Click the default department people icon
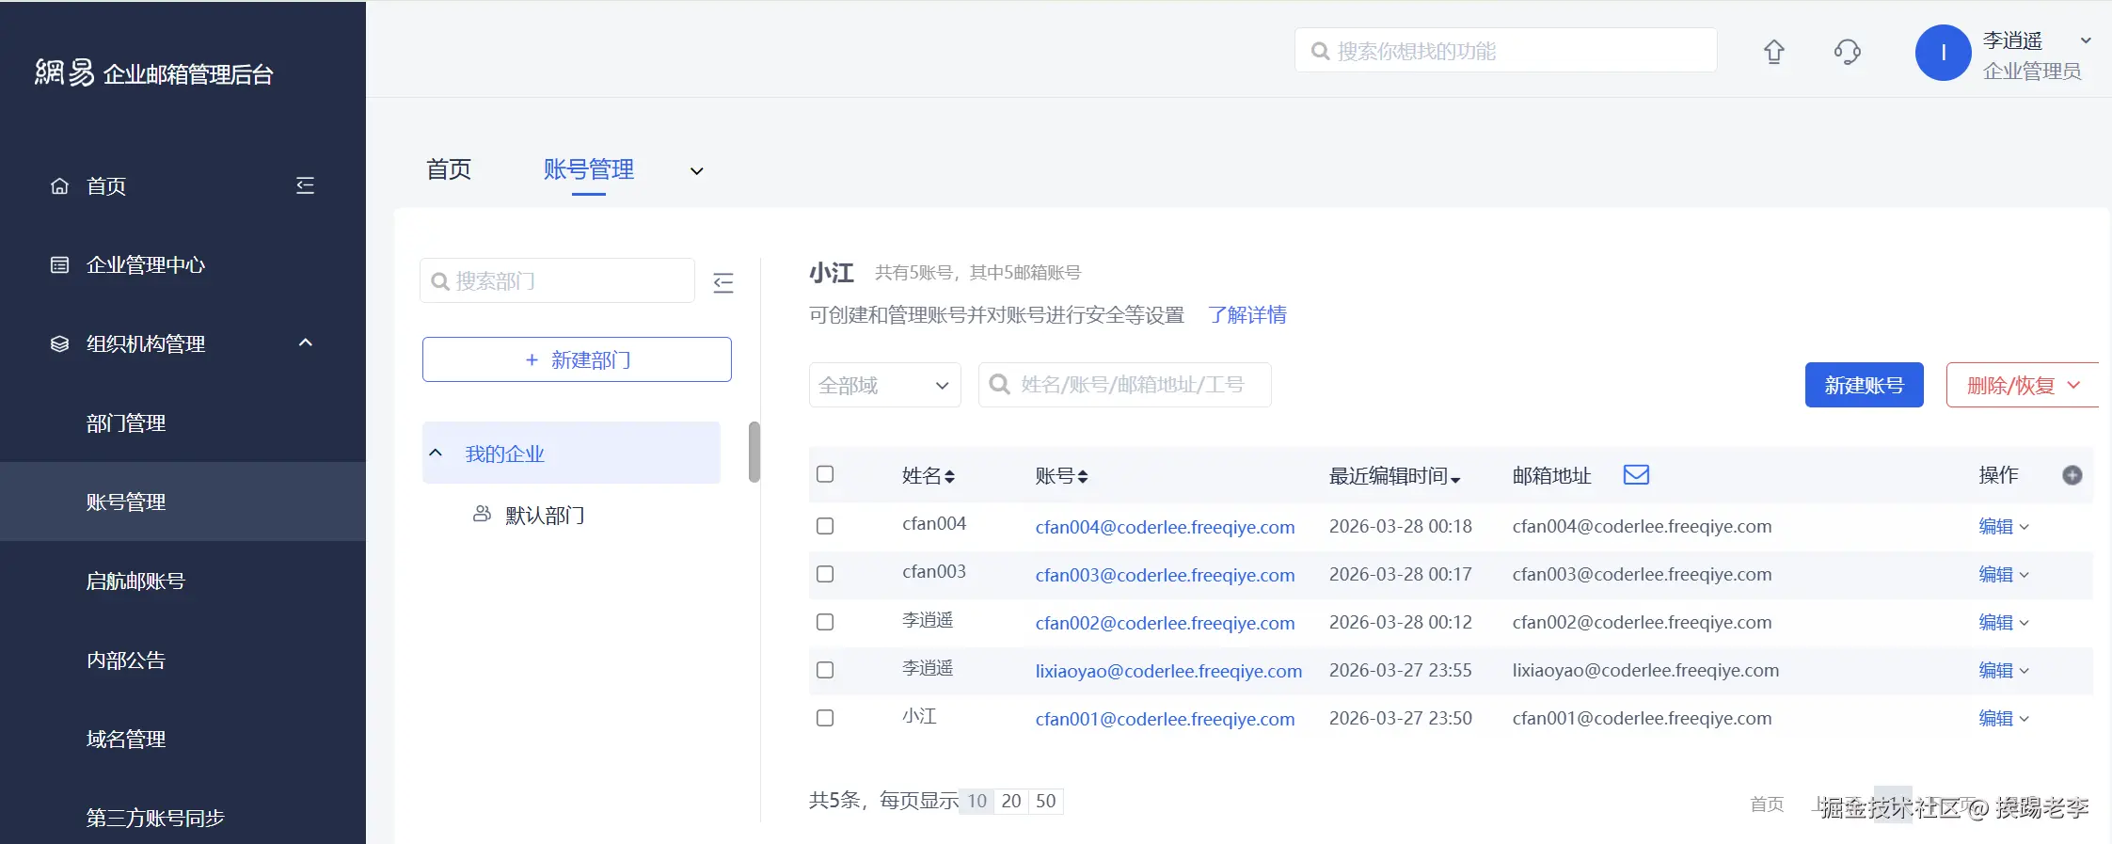Viewport: 2112px width, 844px height. 482,514
